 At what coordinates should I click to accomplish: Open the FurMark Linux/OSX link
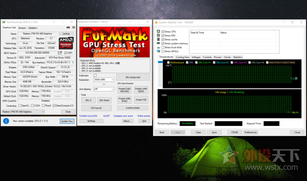(88, 116)
